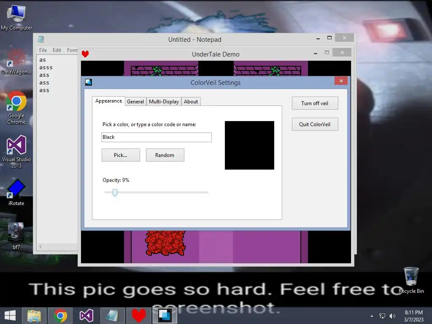Click the Notepad title bar icon
The width and height of the screenshot is (432, 324).
tap(41, 39)
